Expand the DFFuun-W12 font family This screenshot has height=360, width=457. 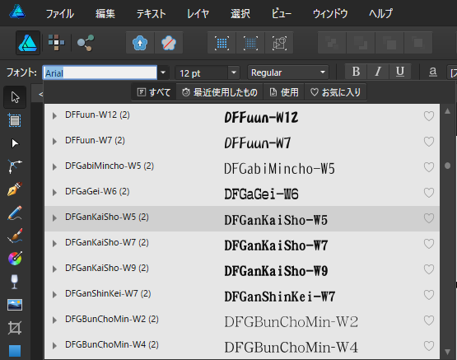[x=54, y=115]
